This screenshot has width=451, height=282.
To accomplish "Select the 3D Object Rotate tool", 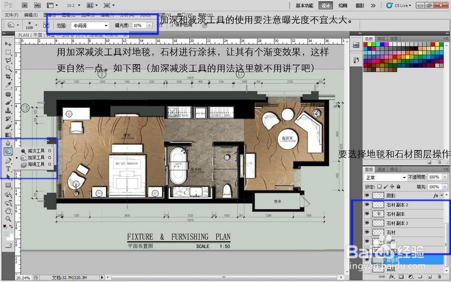I will click(8, 195).
